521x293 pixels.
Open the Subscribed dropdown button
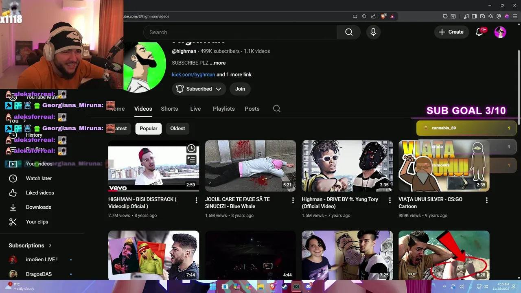click(x=199, y=89)
